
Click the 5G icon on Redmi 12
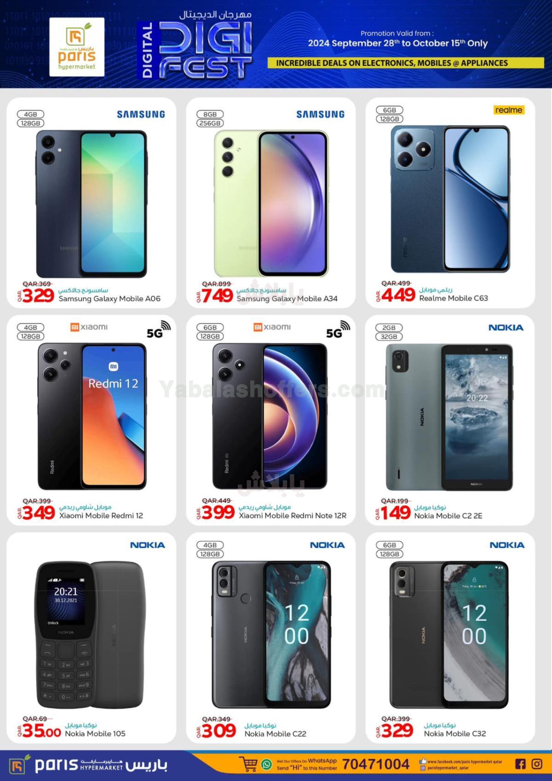tap(159, 330)
